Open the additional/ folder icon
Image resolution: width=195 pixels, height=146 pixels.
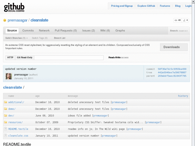tap(5, 102)
